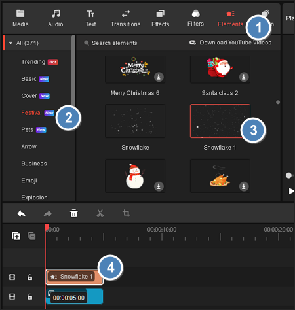
Task: Select the Santa claus 2 thumbnail
Action: click(x=220, y=69)
